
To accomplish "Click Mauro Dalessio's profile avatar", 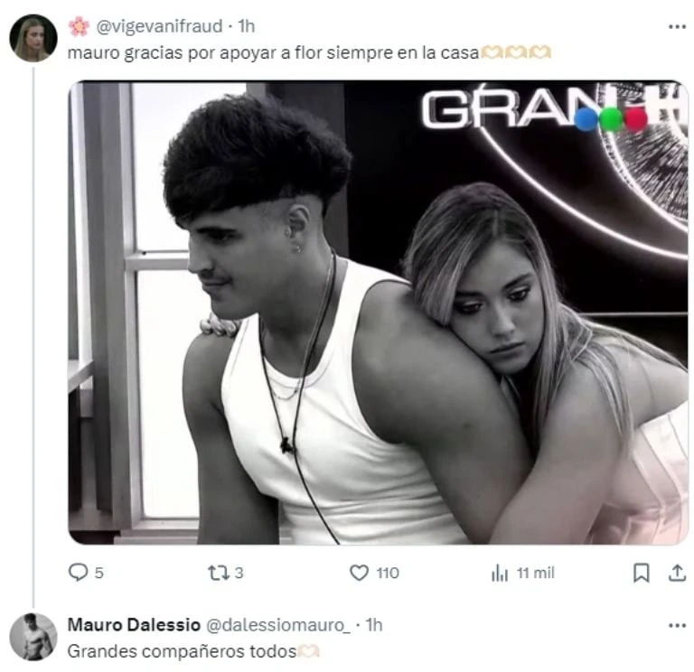I will (x=33, y=636).
